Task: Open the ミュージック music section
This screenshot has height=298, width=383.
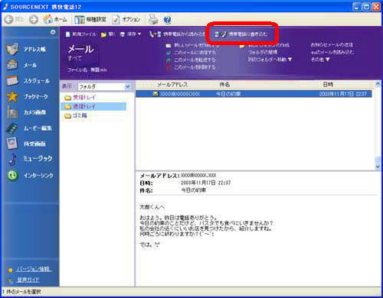Action: point(30,159)
